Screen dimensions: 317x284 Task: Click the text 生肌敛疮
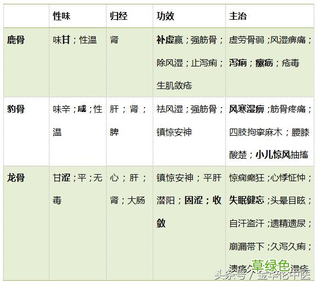[174, 86]
